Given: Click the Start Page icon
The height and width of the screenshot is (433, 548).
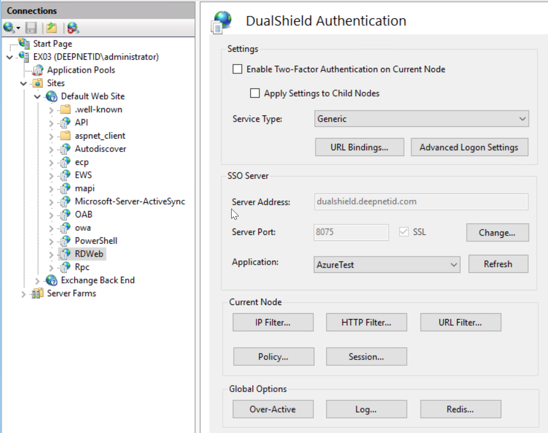Looking at the screenshot, I should tap(24, 43).
